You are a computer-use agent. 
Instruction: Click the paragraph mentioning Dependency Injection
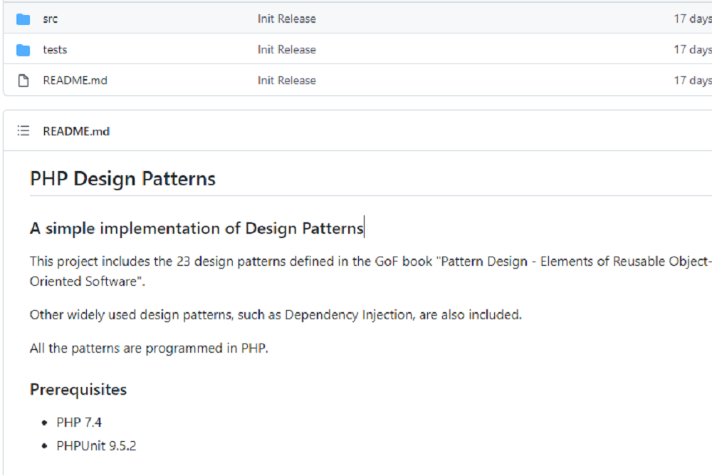pos(276,315)
